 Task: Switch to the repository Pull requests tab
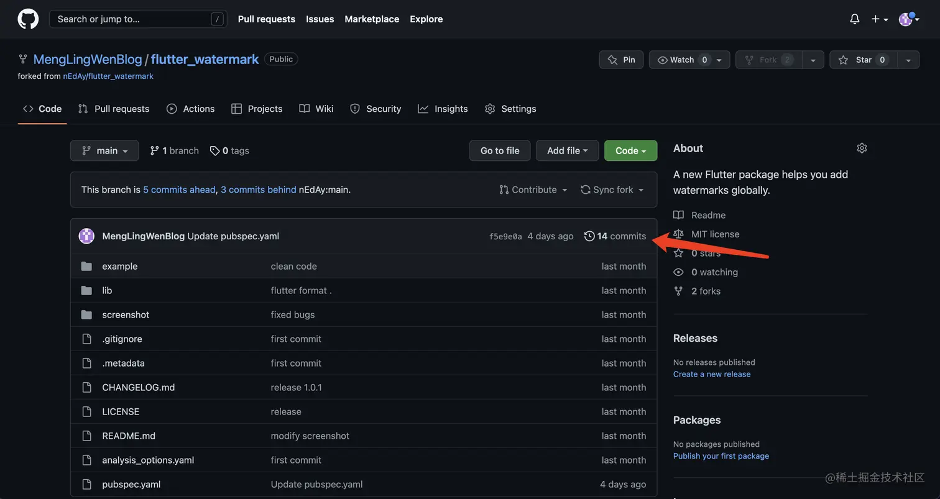[114, 109]
